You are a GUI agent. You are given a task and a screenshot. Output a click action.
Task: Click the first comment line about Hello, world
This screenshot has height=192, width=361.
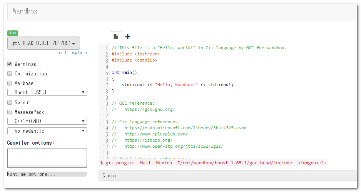(199, 48)
